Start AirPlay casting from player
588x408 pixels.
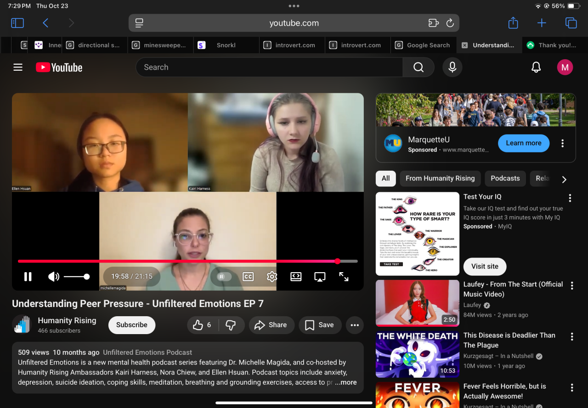320,276
